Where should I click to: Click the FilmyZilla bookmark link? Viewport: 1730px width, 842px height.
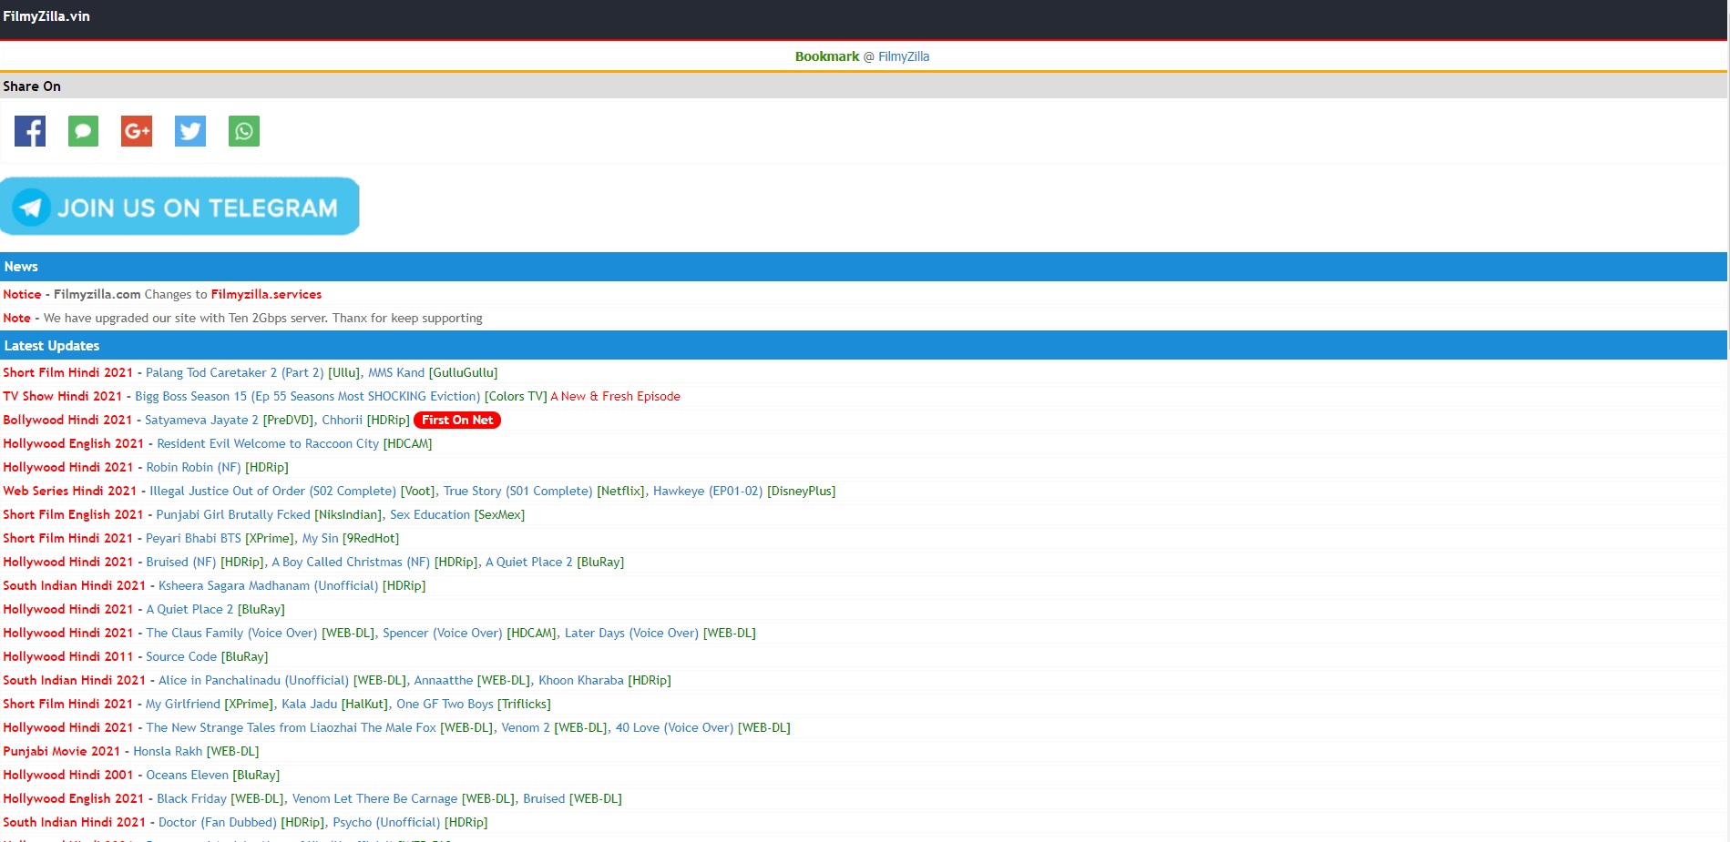coord(904,56)
